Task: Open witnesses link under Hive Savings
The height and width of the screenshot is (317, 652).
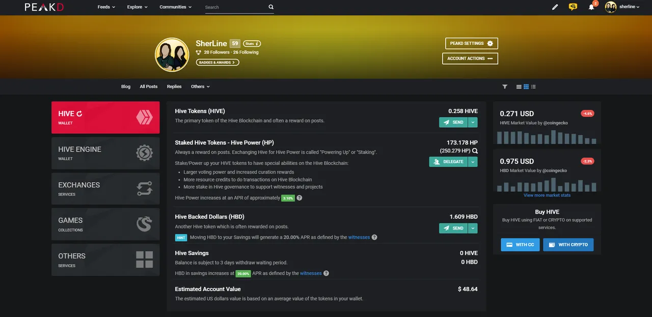Action: pyautogui.click(x=311, y=273)
